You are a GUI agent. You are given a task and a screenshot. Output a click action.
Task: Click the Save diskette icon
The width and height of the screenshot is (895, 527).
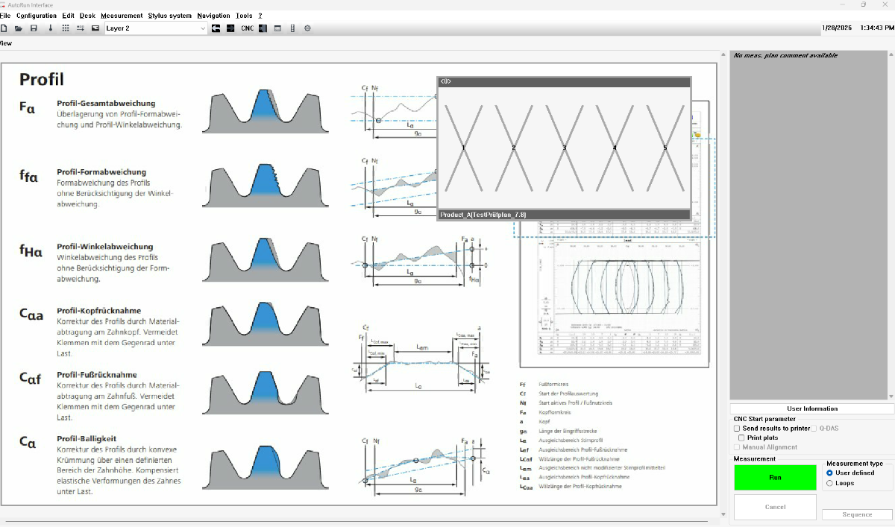[34, 28]
